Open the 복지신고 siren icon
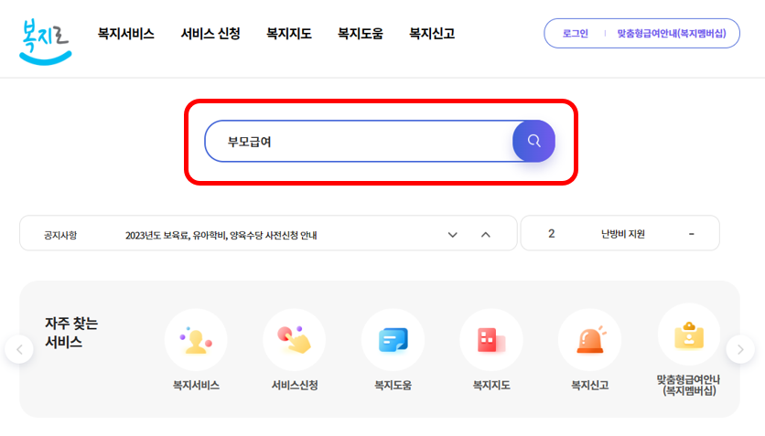Viewport: 765px width, 436px height. coord(590,340)
